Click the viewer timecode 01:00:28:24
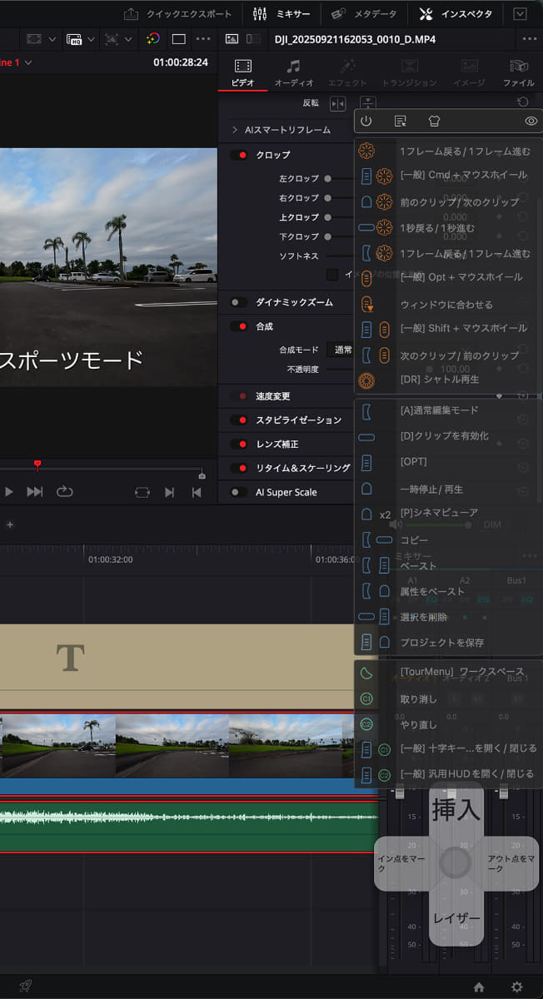This screenshot has width=543, height=999. (x=181, y=62)
